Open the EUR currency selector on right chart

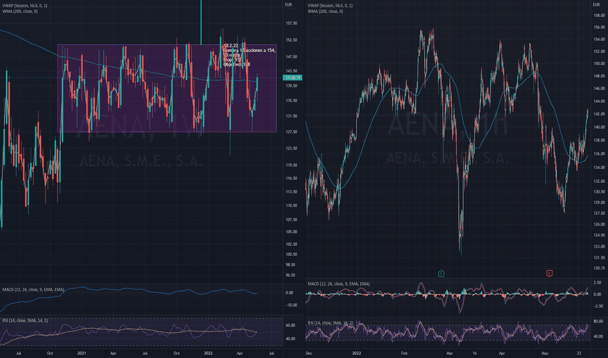tap(596, 5)
